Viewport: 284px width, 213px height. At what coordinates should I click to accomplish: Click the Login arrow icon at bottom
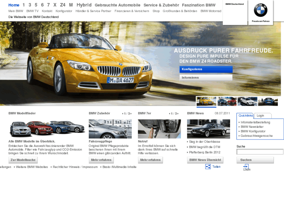click(x=246, y=166)
